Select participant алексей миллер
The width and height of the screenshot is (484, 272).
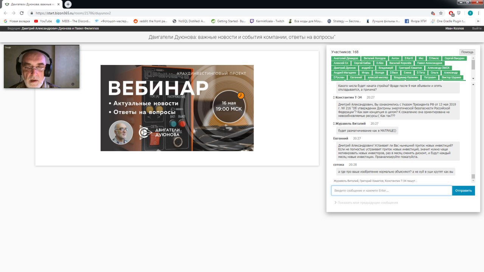click(x=378, y=77)
